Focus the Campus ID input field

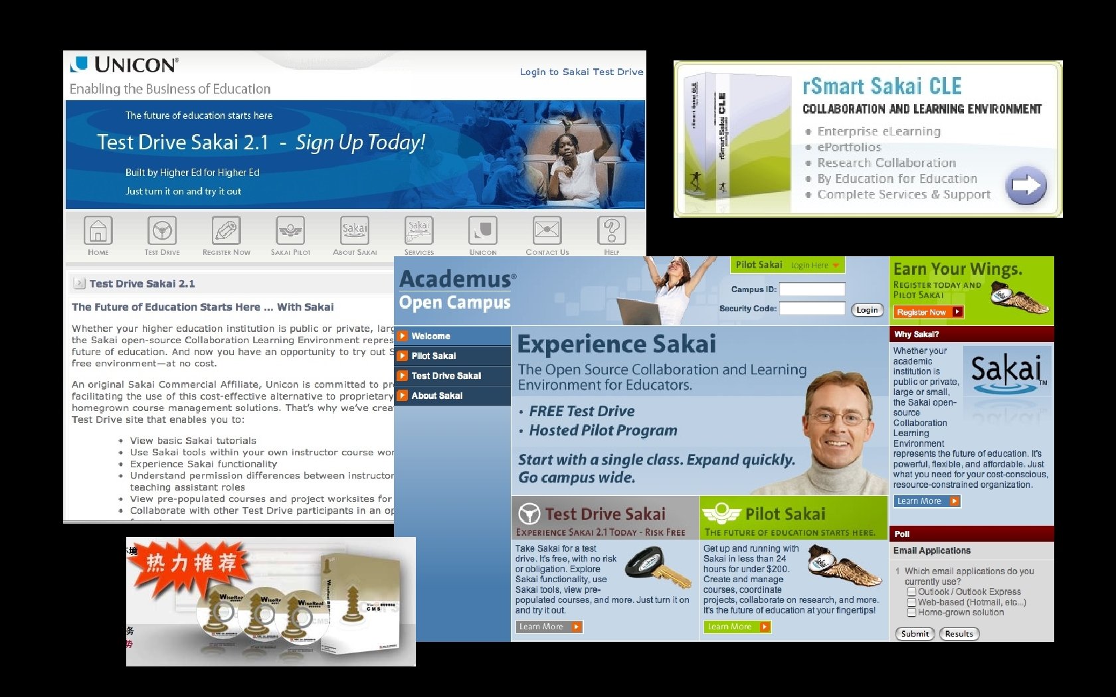pyautogui.click(x=812, y=289)
